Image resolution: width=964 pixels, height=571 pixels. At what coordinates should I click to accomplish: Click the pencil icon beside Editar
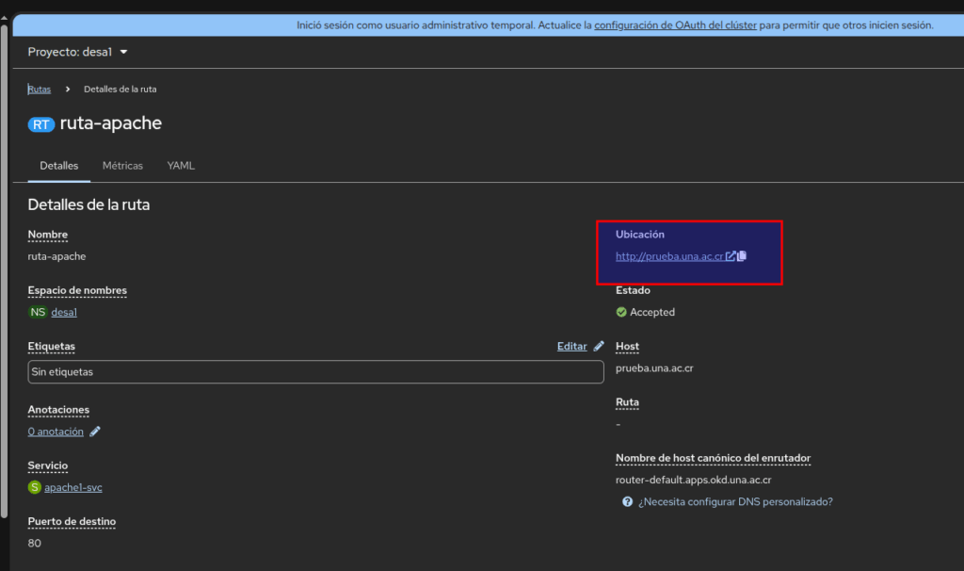point(599,347)
